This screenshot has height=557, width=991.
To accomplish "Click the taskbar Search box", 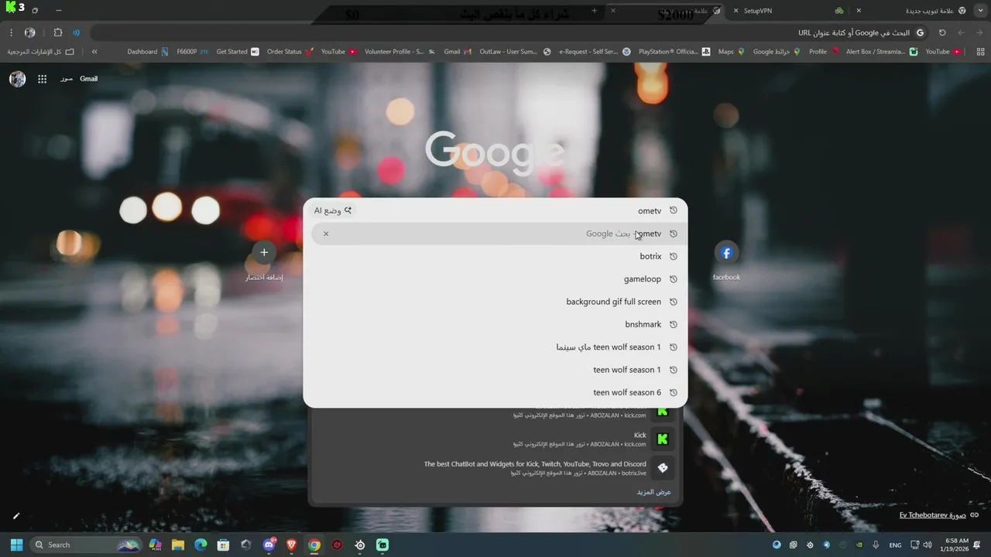I will [87, 545].
